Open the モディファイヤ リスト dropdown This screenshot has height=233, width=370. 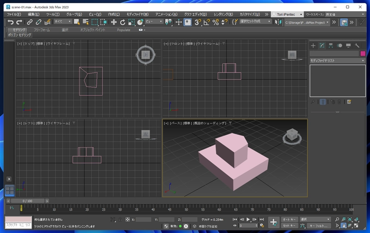338,60
